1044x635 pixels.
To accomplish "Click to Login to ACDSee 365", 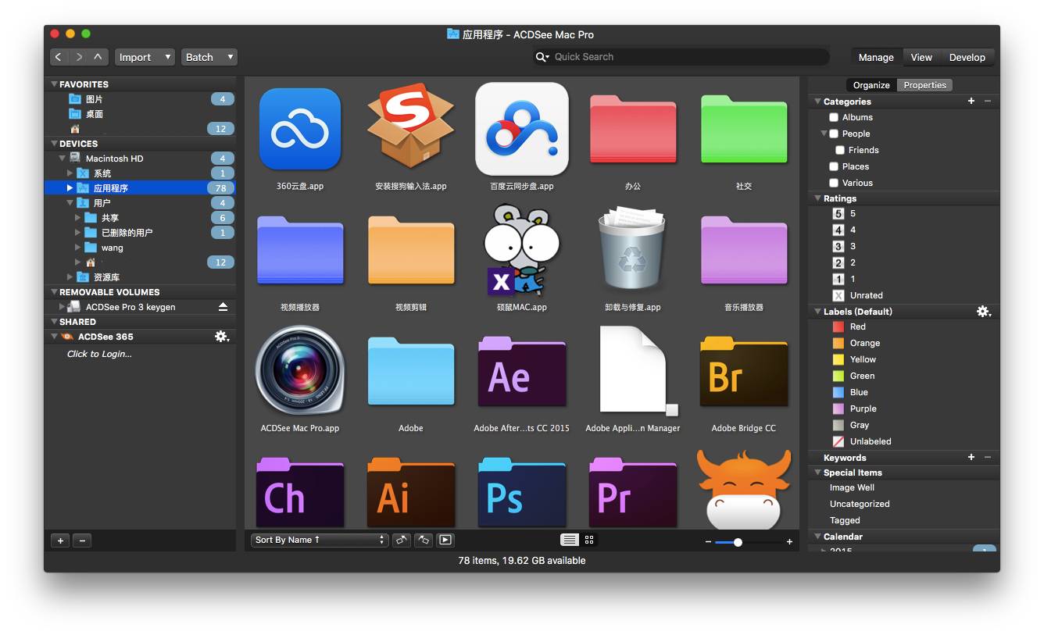I will pos(99,354).
